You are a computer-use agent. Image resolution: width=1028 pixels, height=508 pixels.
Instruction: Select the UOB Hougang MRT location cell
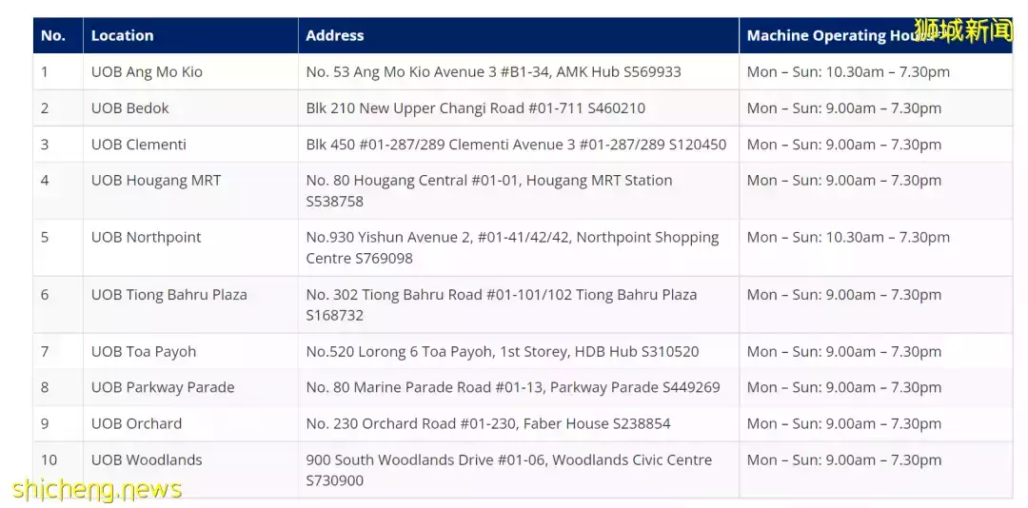pos(190,190)
